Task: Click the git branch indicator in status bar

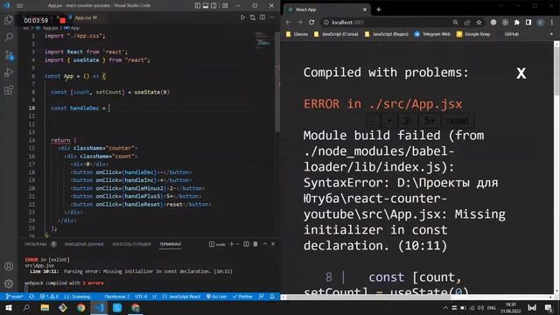Action: click(x=14, y=297)
